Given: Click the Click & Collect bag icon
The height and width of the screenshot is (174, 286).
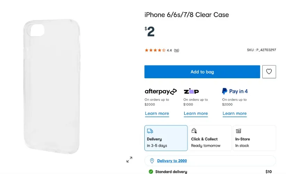Looking at the screenshot, I should 194,131.
